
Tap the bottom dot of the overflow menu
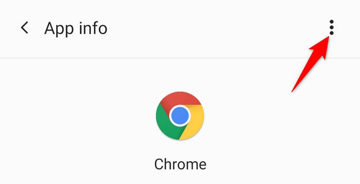[x=331, y=33]
